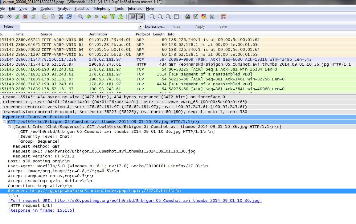
Task: Select the User-Agent header line
Action: tap(108, 166)
